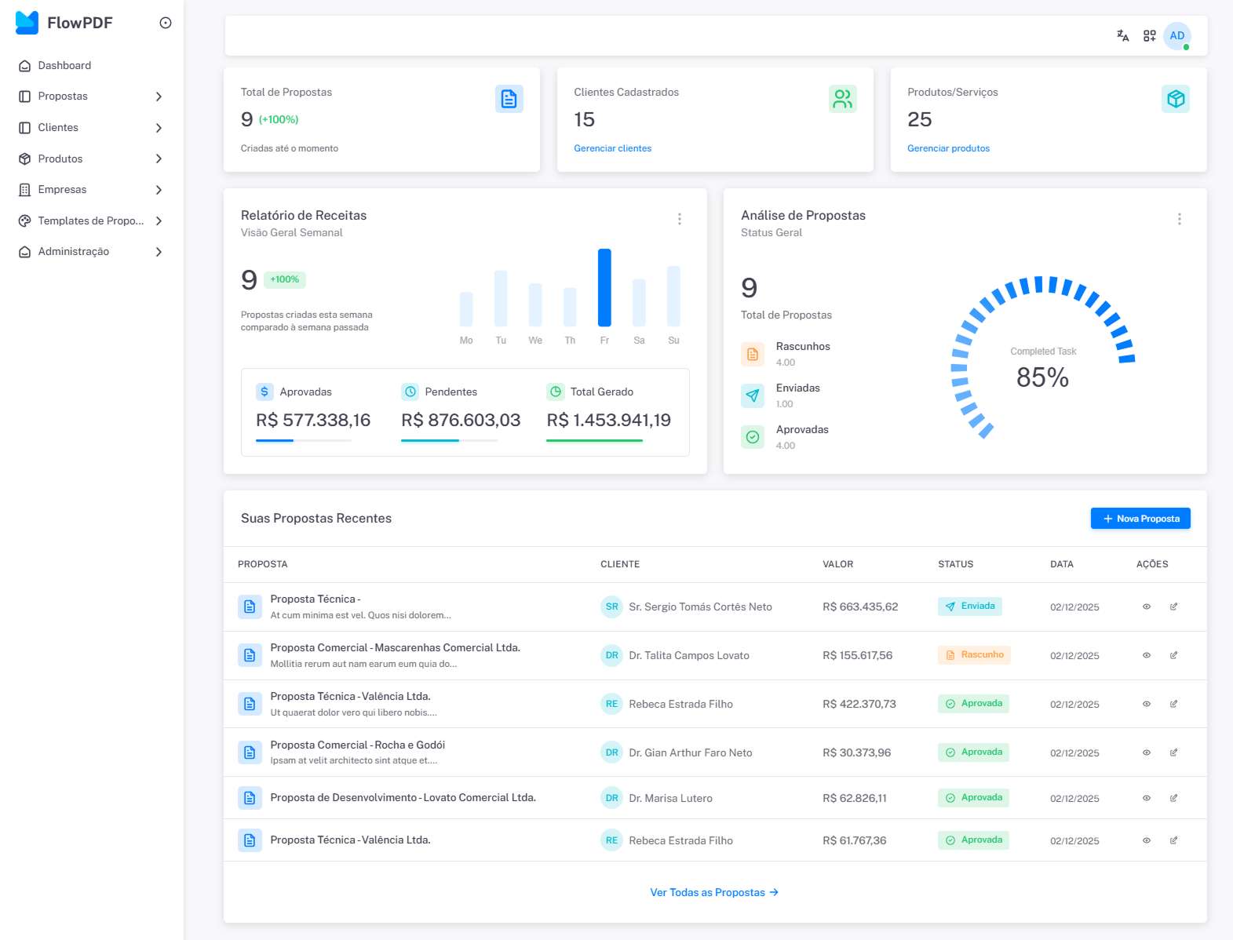This screenshot has height=940, width=1233.
Task: Toggle the sidebar pin circle next to FlowPDF
Action: [166, 23]
